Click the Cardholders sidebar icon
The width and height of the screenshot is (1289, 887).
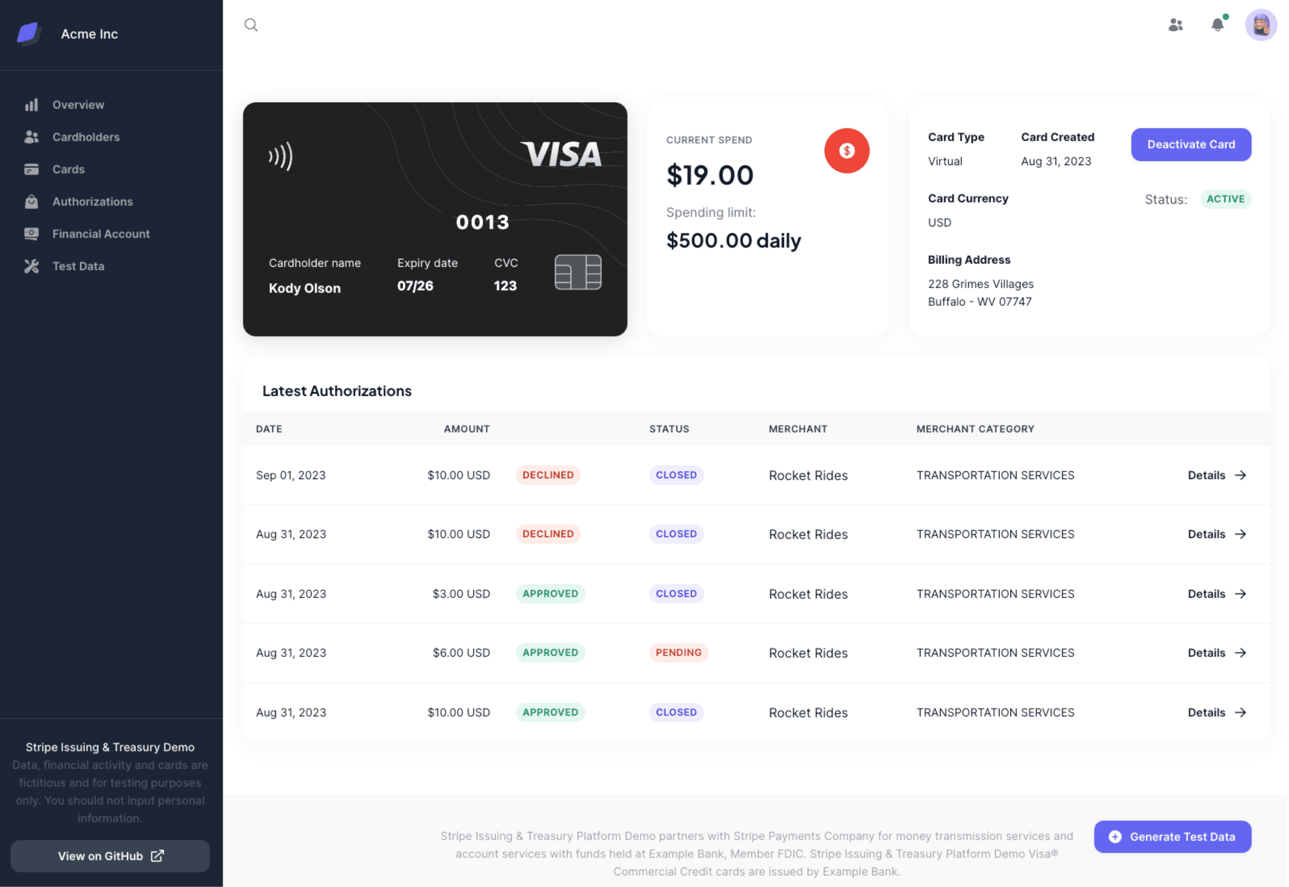tap(32, 136)
